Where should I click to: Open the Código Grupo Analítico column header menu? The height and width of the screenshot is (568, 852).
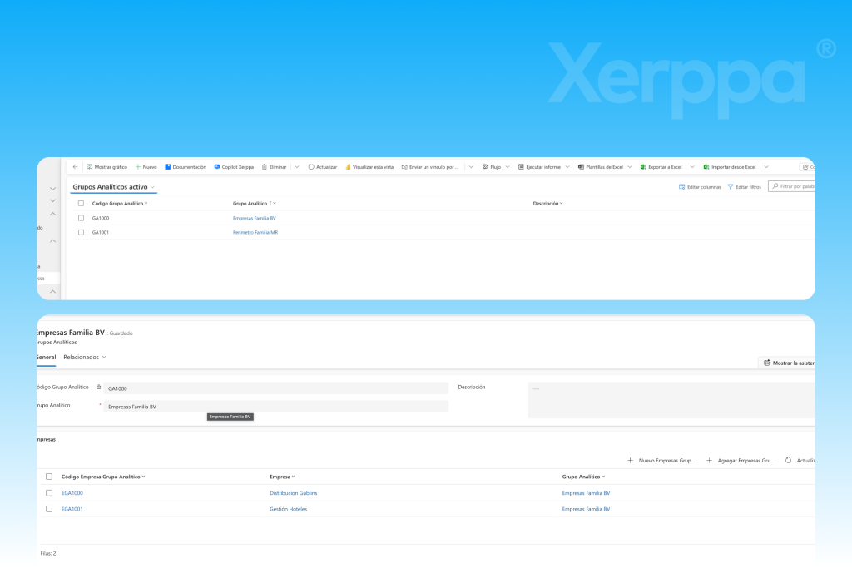[x=120, y=204]
